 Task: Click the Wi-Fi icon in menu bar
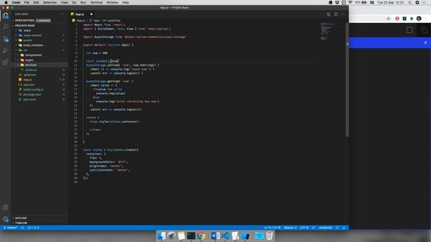click(x=350, y=3)
